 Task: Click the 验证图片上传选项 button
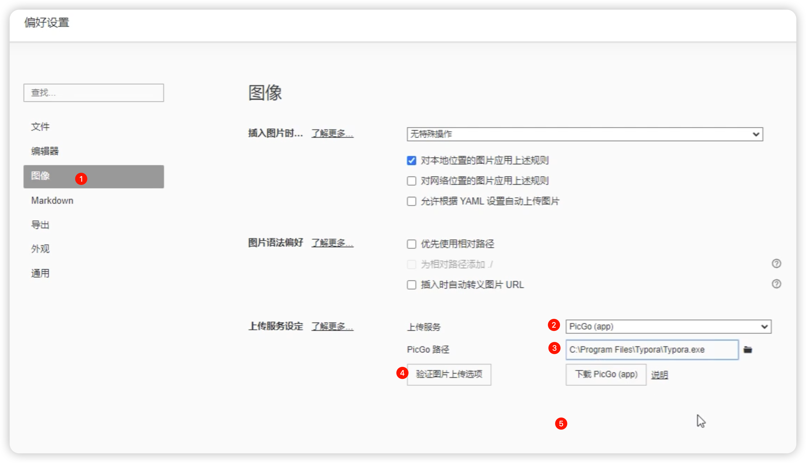[449, 374]
